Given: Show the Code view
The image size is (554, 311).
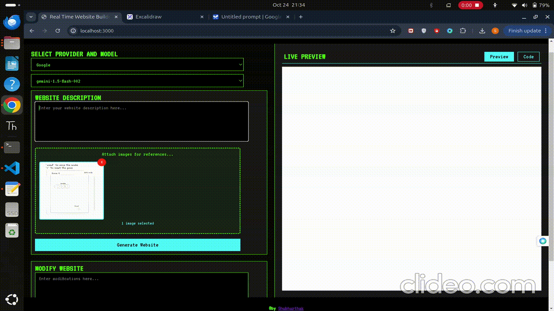Looking at the screenshot, I should (528, 57).
